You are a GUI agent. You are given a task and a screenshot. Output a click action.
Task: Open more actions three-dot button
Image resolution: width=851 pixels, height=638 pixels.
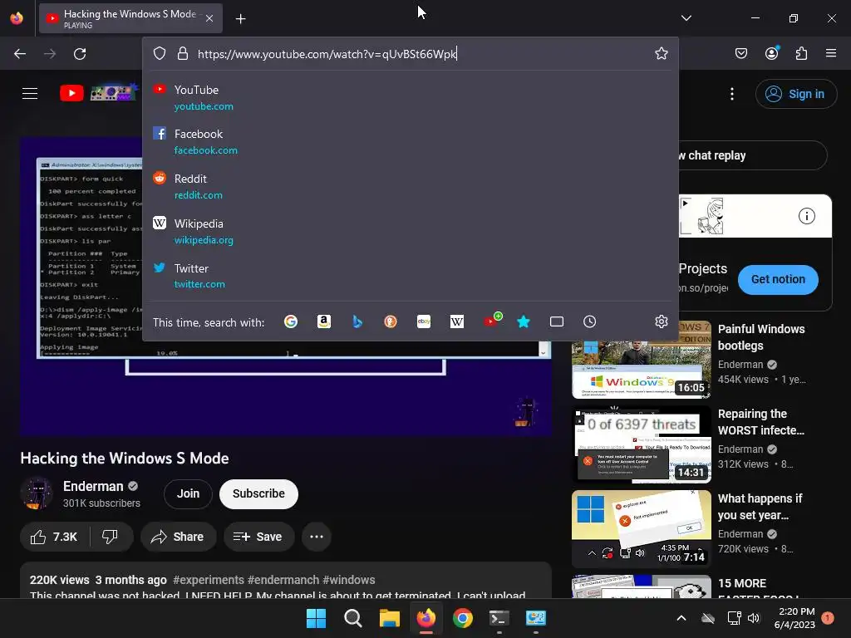click(317, 537)
